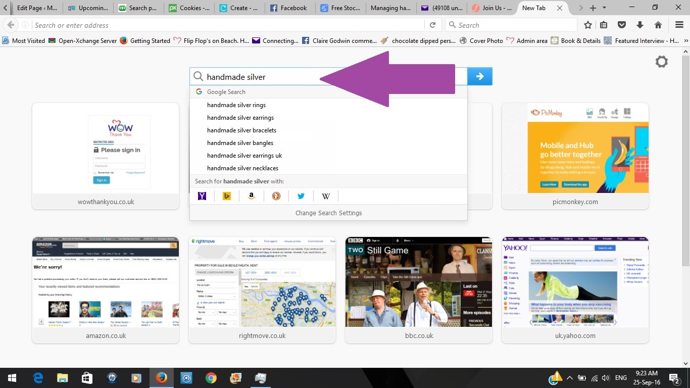Open Claire Godwin comme... bookmark
Viewport: 690px width, 388px height.
(339, 40)
